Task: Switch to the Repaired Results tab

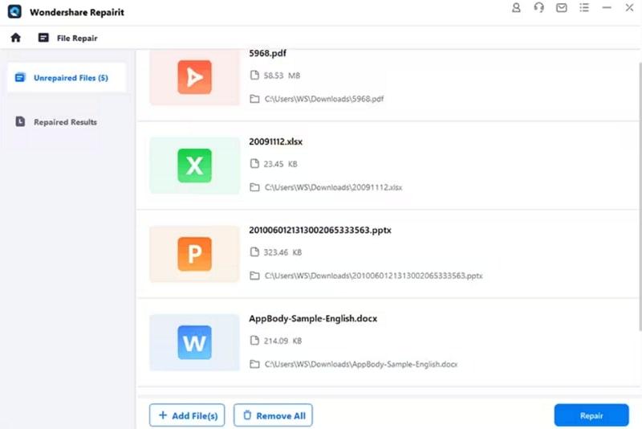Action: pos(67,121)
